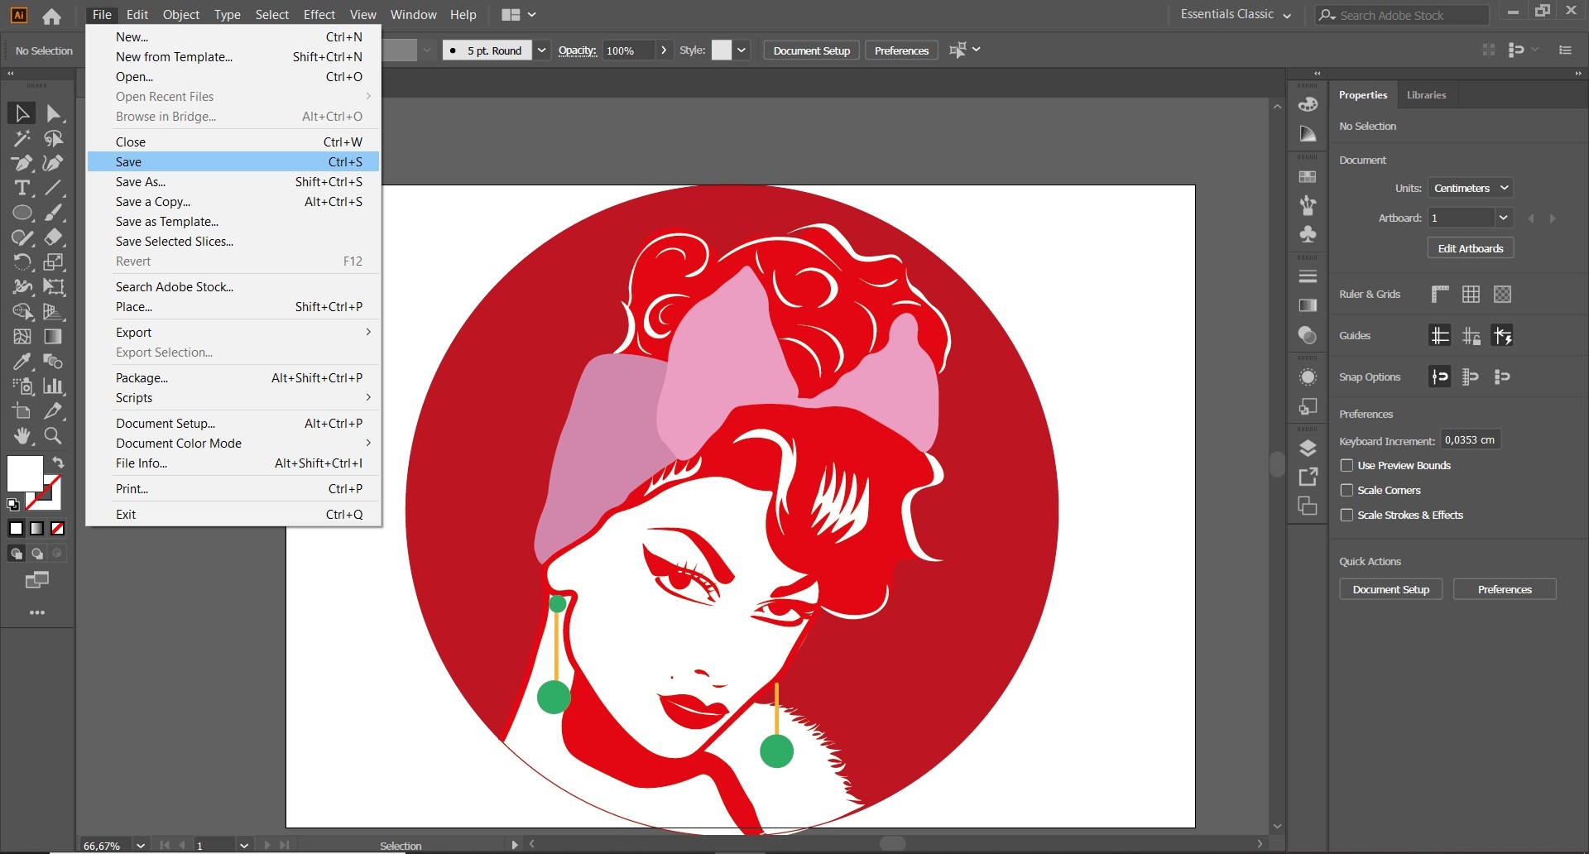Screen dimensions: 1589x854
Task: Open the Effect menu
Action: tap(319, 15)
